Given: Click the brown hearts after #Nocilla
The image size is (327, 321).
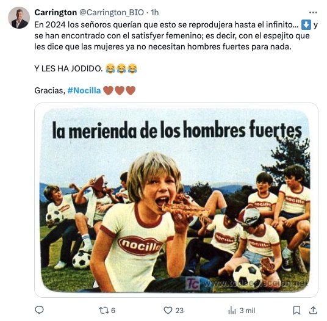Looking at the screenshot, I should tap(120, 90).
